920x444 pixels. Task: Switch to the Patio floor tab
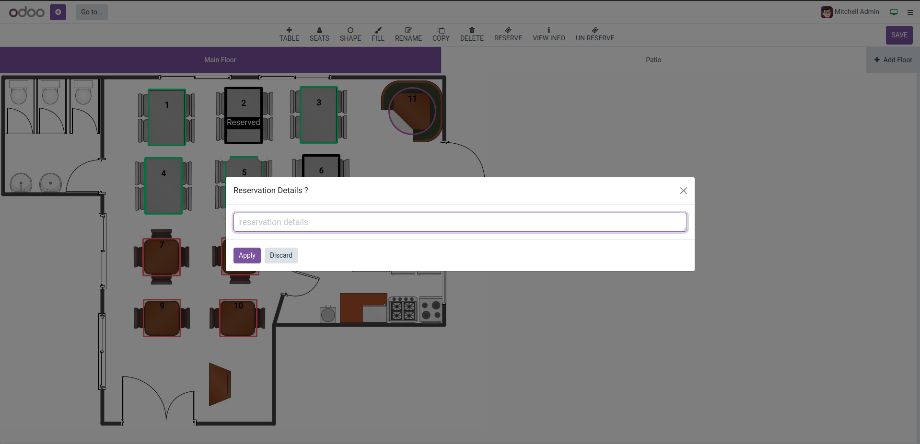point(653,60)
